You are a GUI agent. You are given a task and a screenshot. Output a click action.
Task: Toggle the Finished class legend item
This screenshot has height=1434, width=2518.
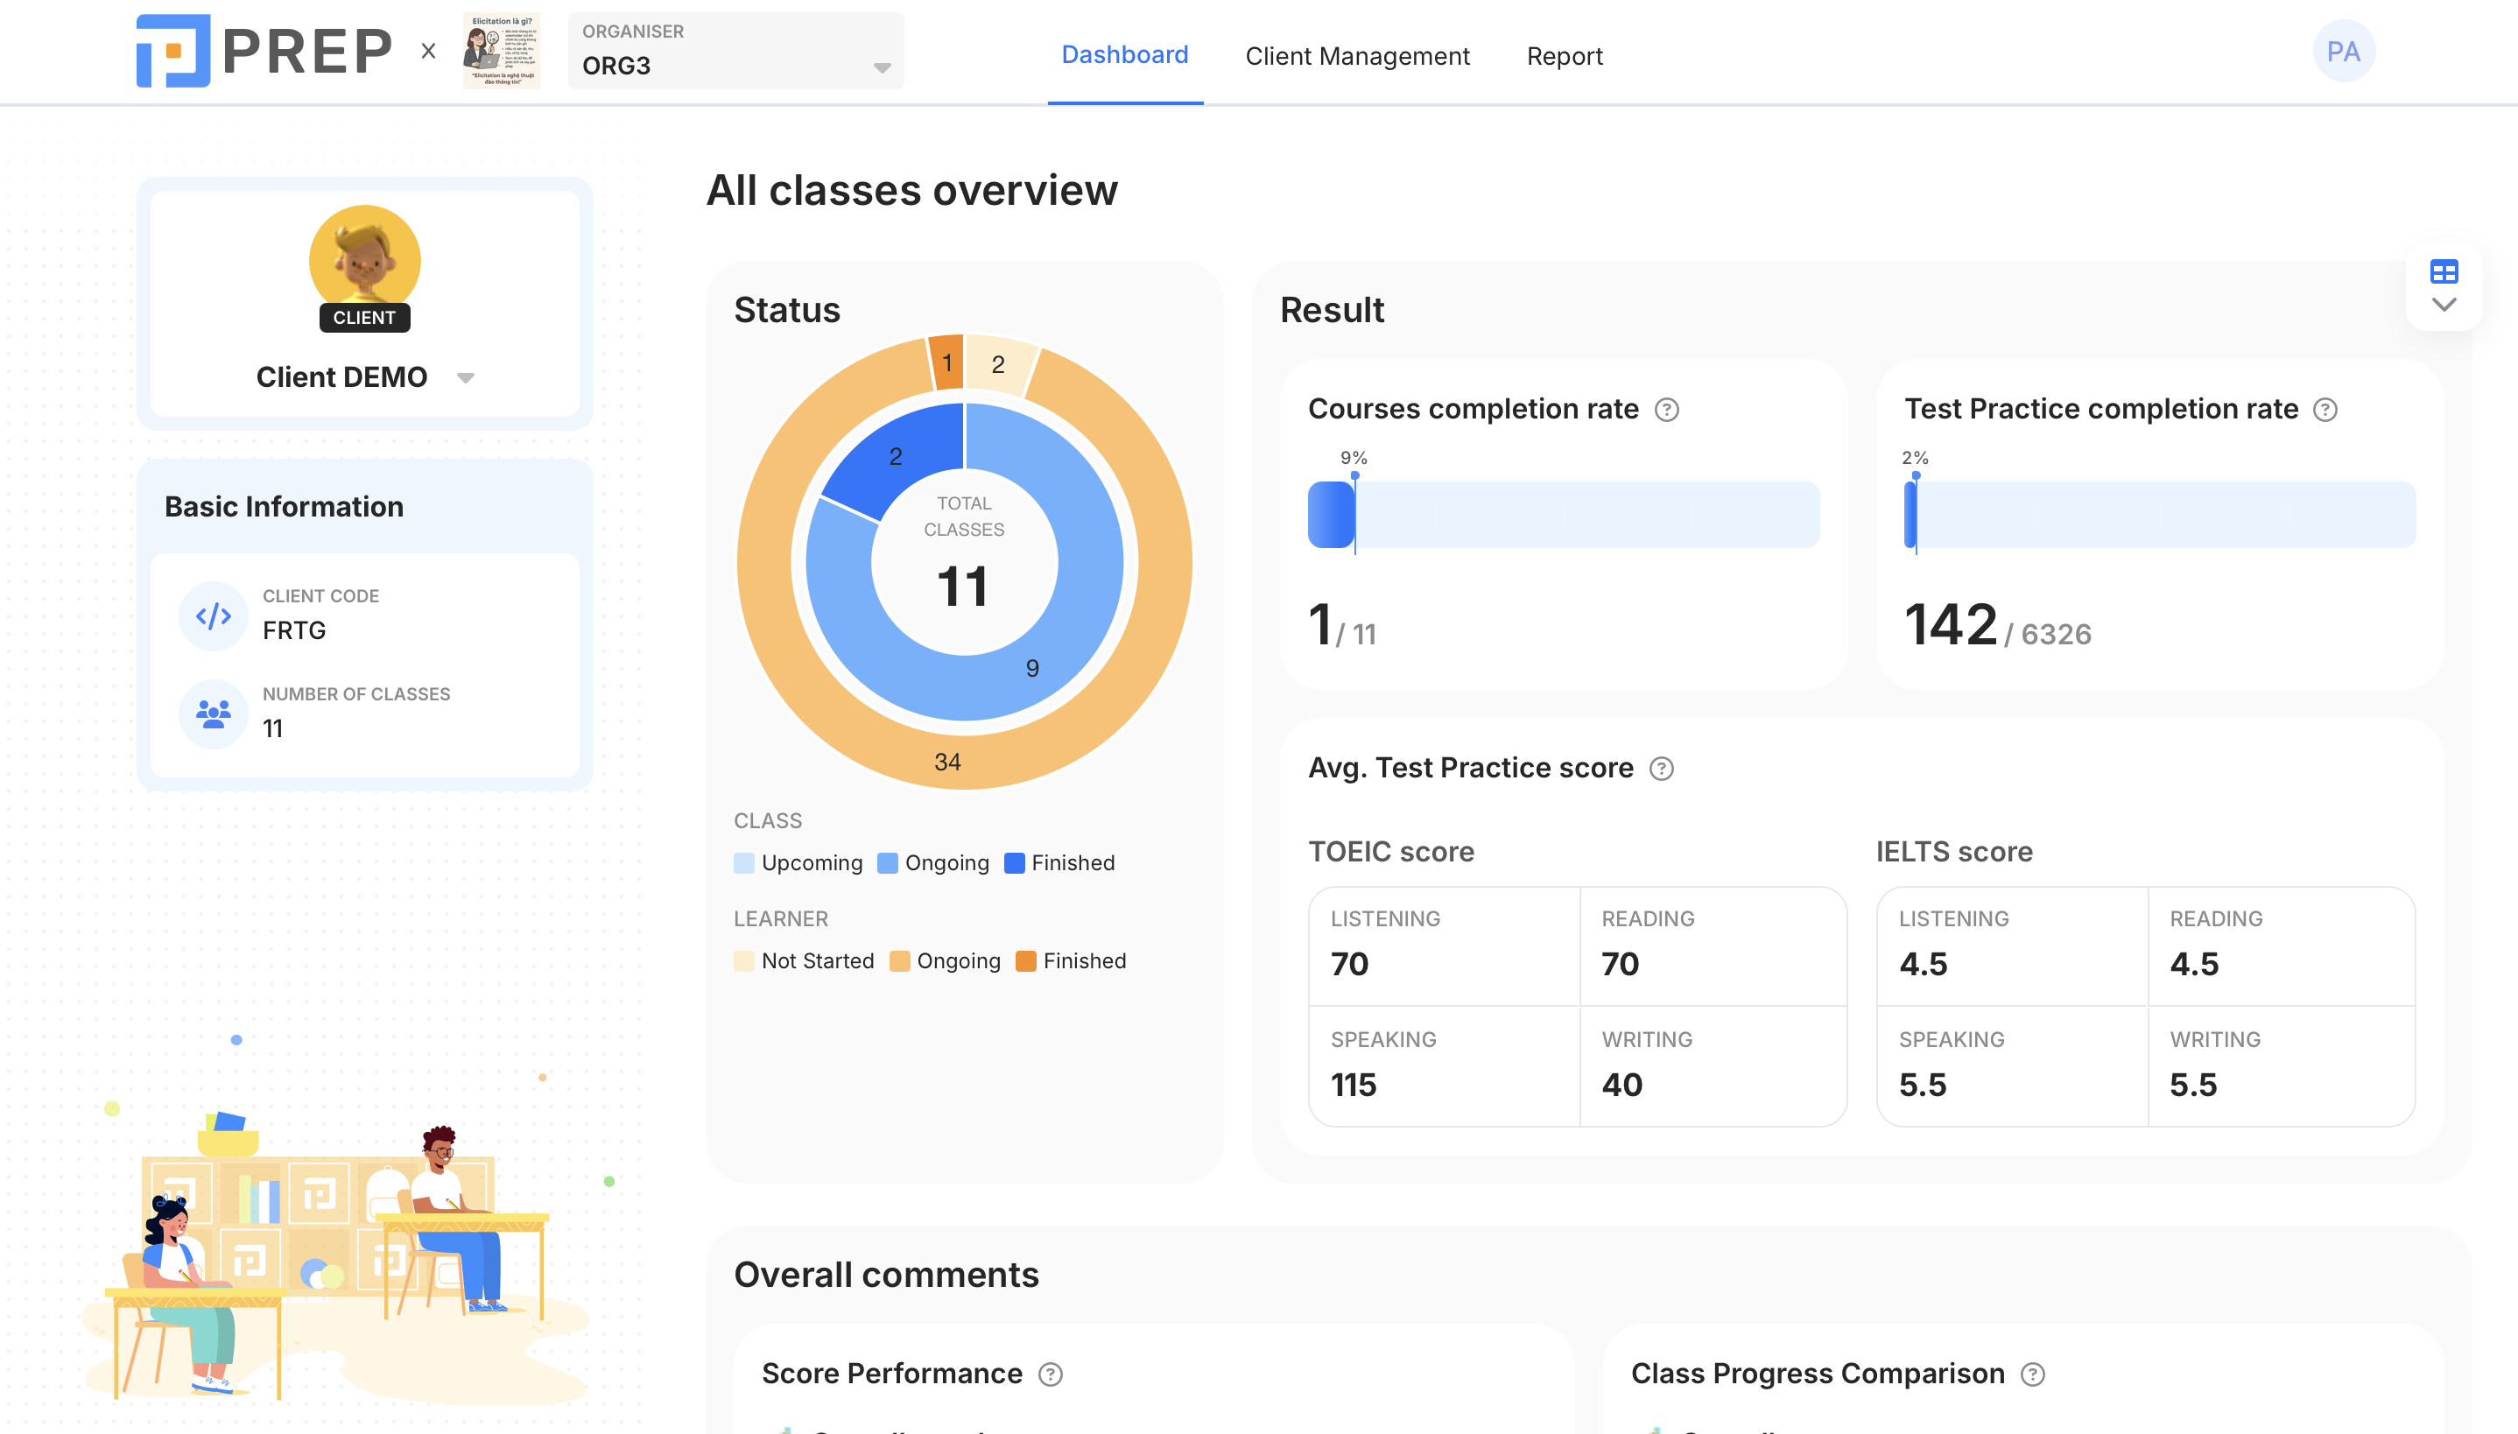(x=1059, y=863)
